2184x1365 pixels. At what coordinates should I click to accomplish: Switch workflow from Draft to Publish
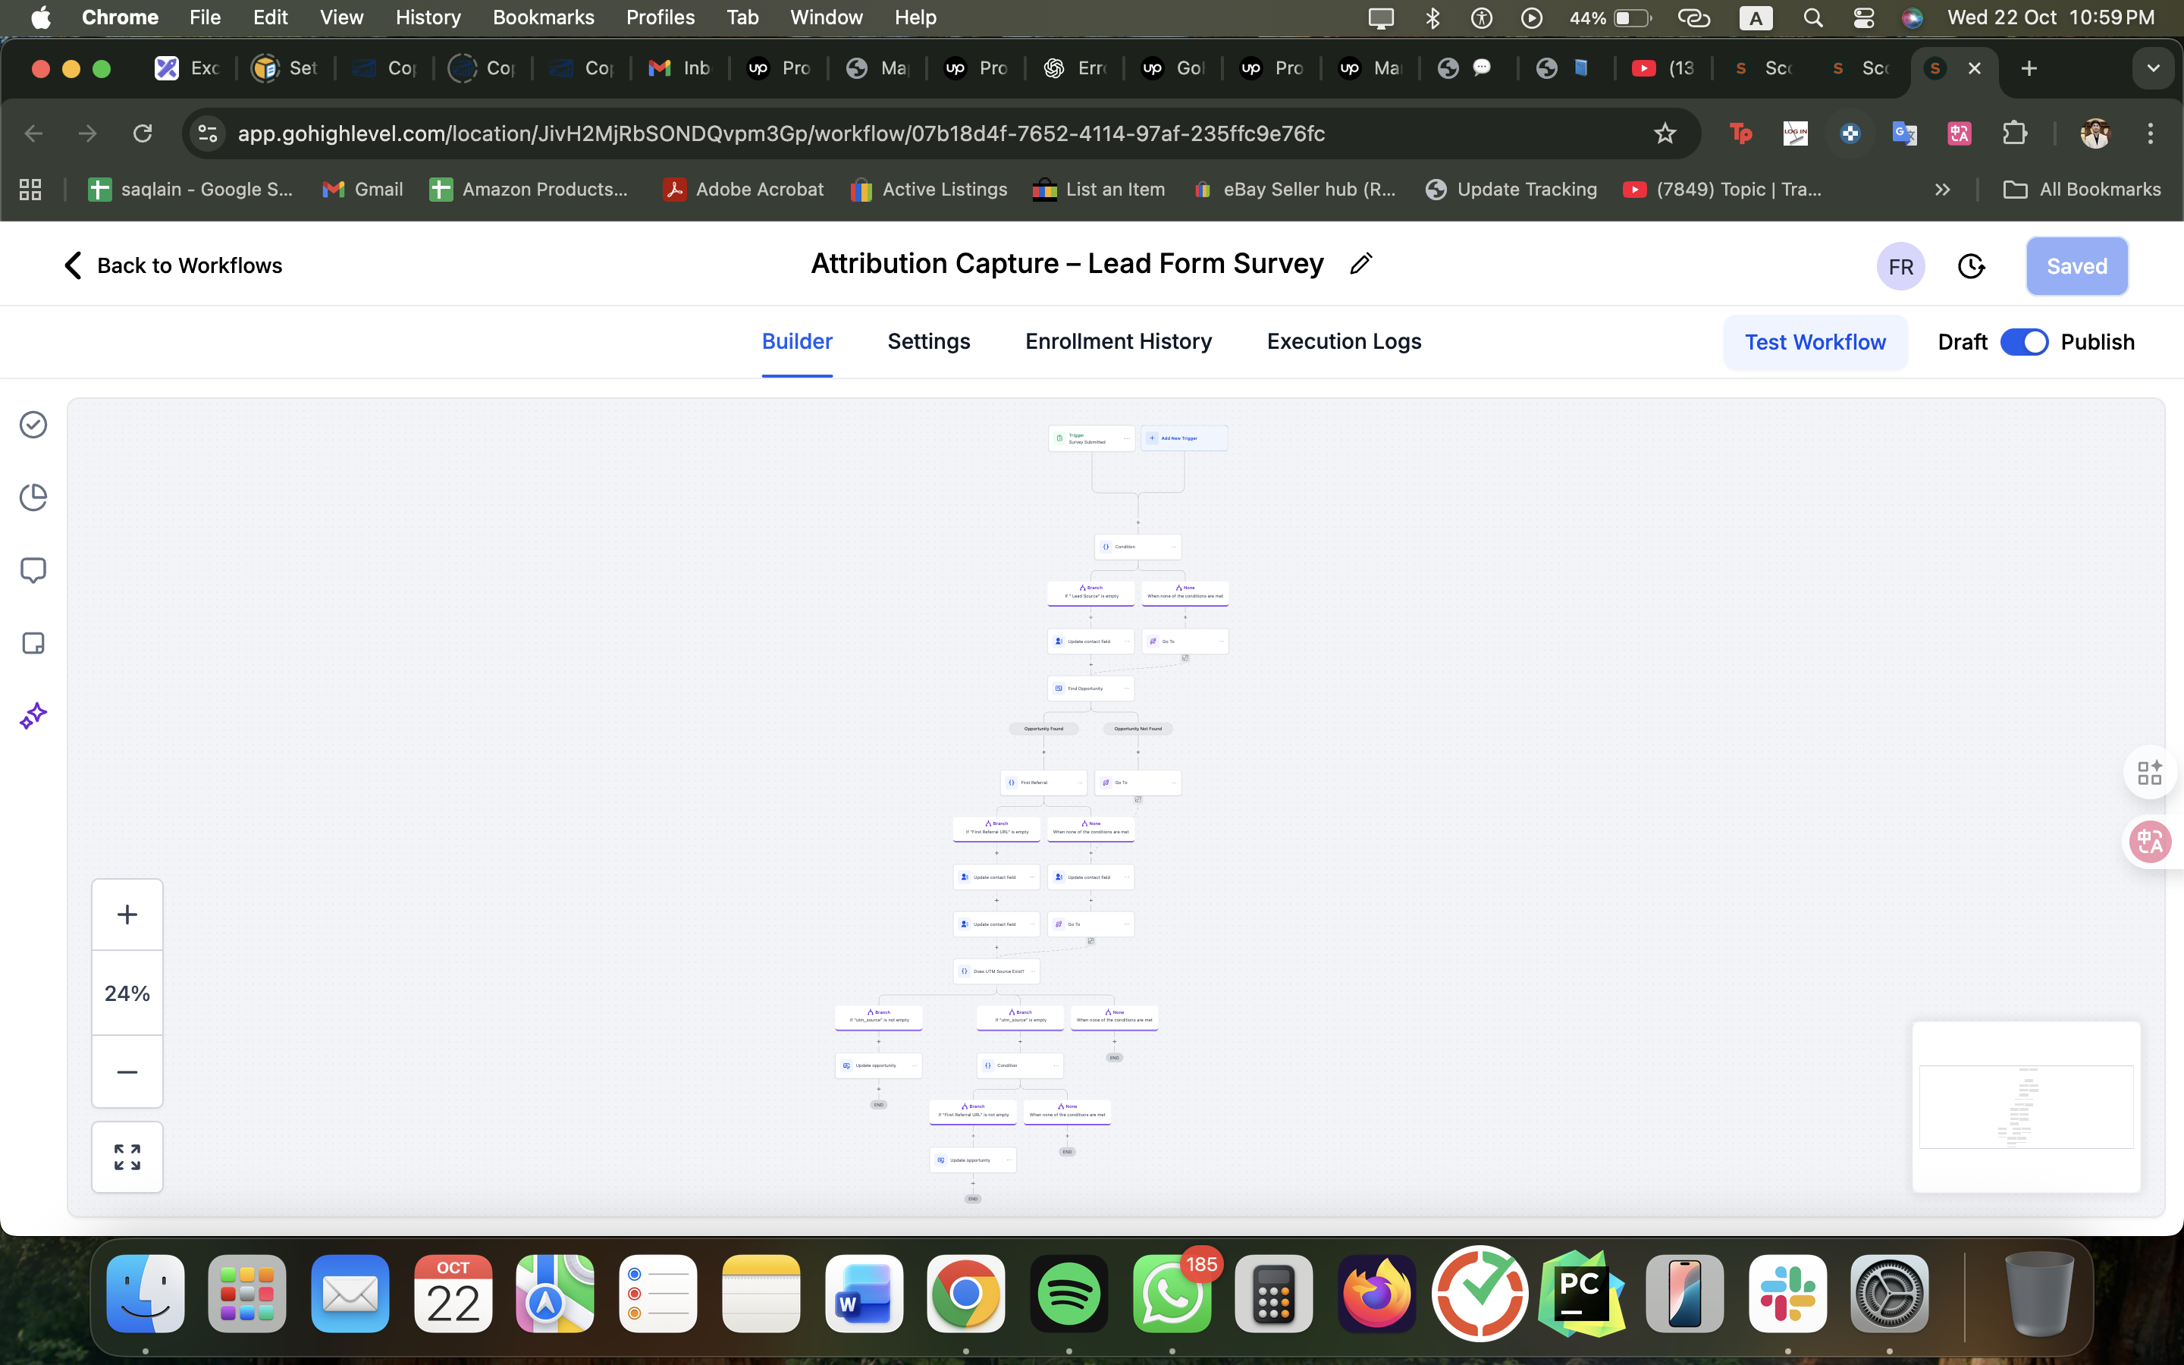click(x=2026, y=341)
